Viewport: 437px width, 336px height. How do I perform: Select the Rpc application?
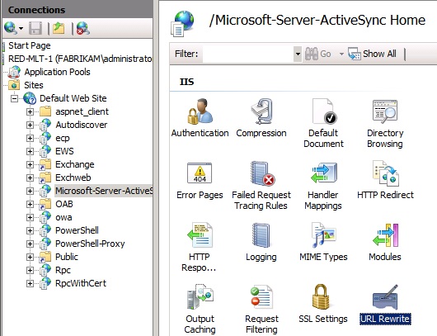63,271
